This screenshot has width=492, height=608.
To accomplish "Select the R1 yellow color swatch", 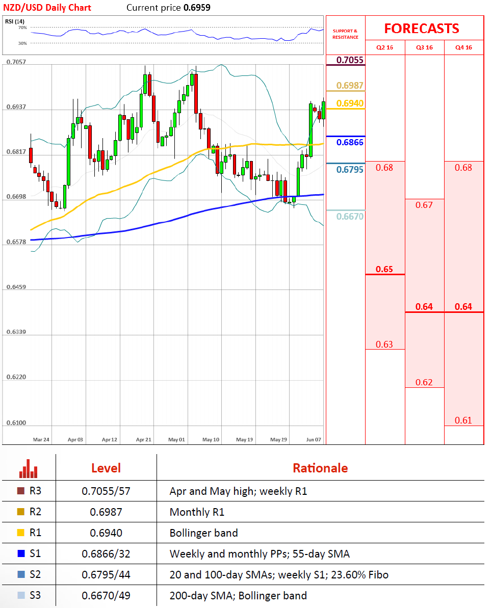I will (x=21, y=533).
